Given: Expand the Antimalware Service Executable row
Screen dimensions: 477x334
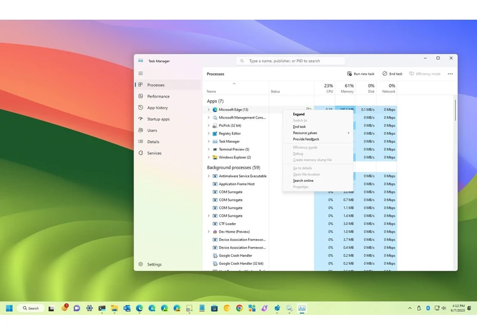Looking at the screenshot, I should pos(208,176).
